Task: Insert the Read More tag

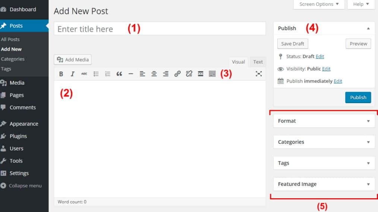Action: (x=201, y=74)
